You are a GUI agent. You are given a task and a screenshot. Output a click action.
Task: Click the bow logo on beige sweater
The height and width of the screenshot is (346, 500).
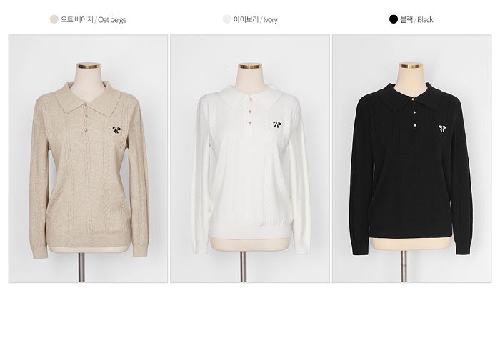coord(117,130)
